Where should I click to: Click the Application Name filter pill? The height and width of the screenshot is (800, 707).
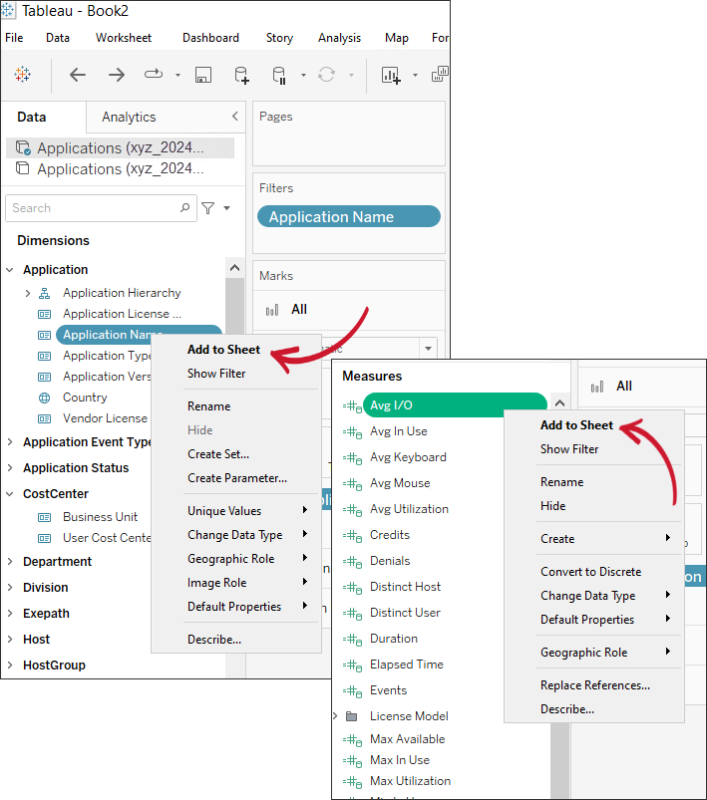(x=349, y=216)
